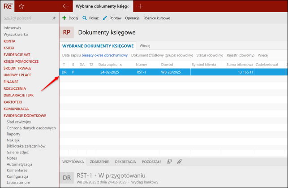Switch to the WIZYTÓWKA tab
This screenshot has height=188, width=288.
[73, 162]
